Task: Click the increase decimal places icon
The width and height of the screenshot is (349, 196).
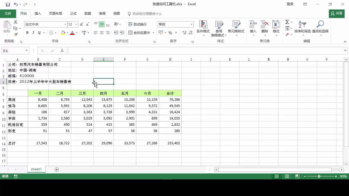Action: 184,33
